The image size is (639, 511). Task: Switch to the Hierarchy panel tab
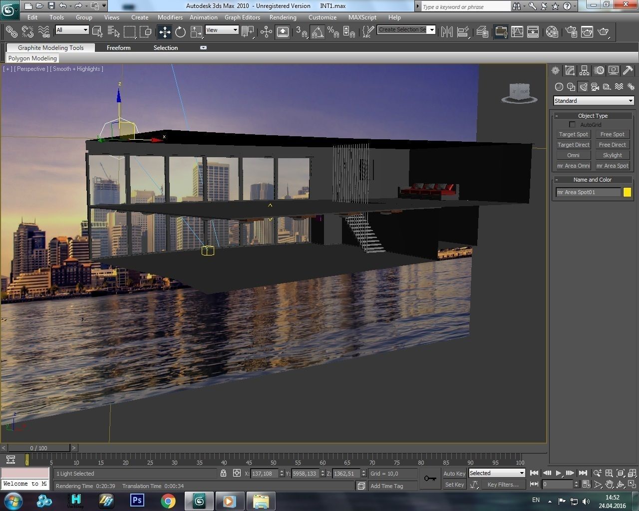584,71
